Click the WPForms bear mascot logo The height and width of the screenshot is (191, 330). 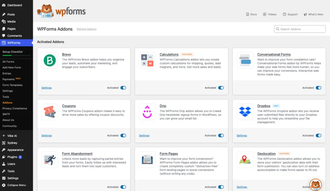(45, 11)
